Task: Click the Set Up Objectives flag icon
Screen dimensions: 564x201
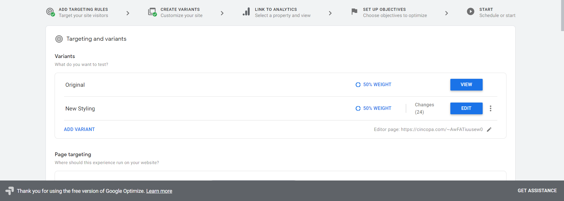Action: pyautogui.click(x=354, y=12)
